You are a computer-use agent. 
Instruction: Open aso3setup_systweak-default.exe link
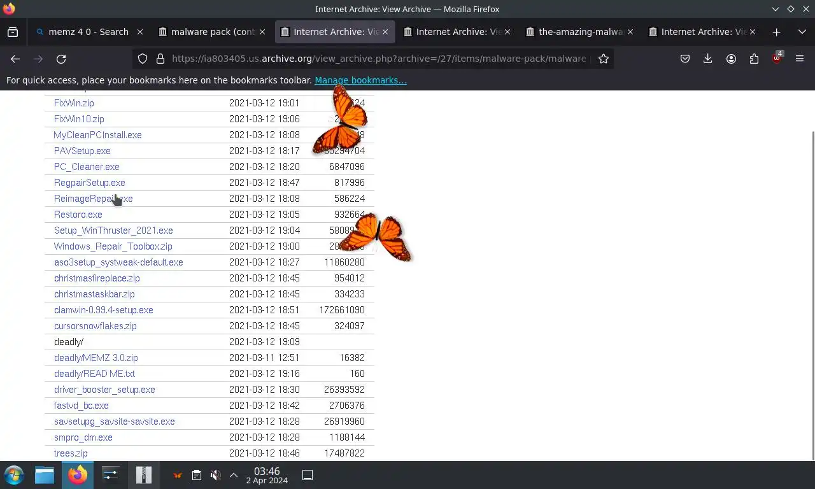pyautogui.click(x=118, y=262)
